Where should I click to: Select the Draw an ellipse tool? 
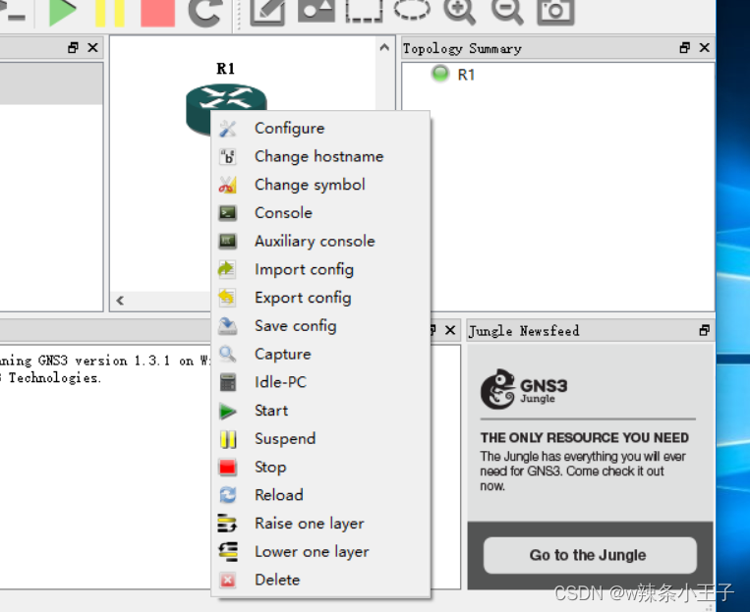click(412, 10)
